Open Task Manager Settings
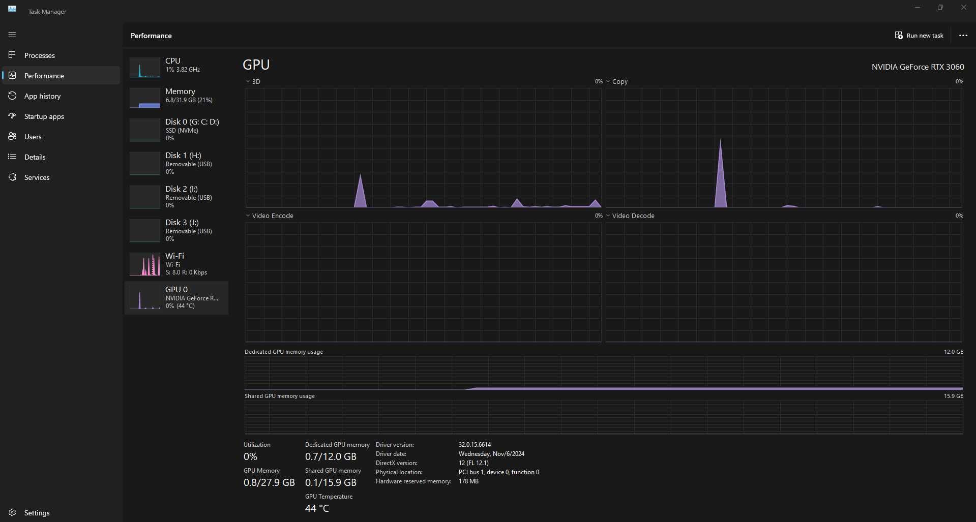The width and height of the screenshot is (976, 522). (61, 512)
